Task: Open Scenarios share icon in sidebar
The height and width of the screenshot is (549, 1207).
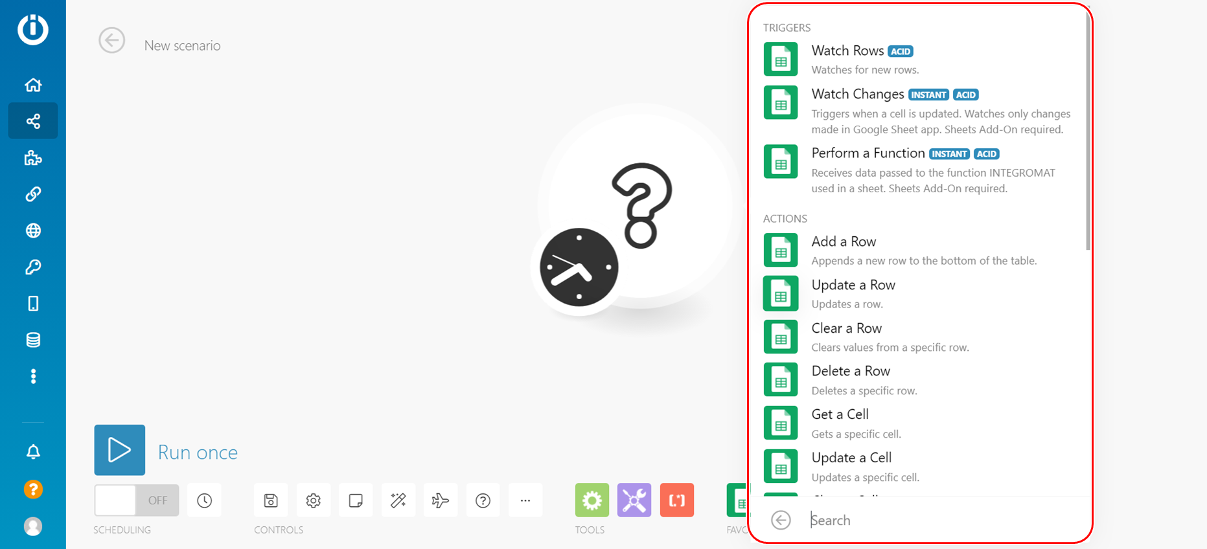Action: point(33,121)
